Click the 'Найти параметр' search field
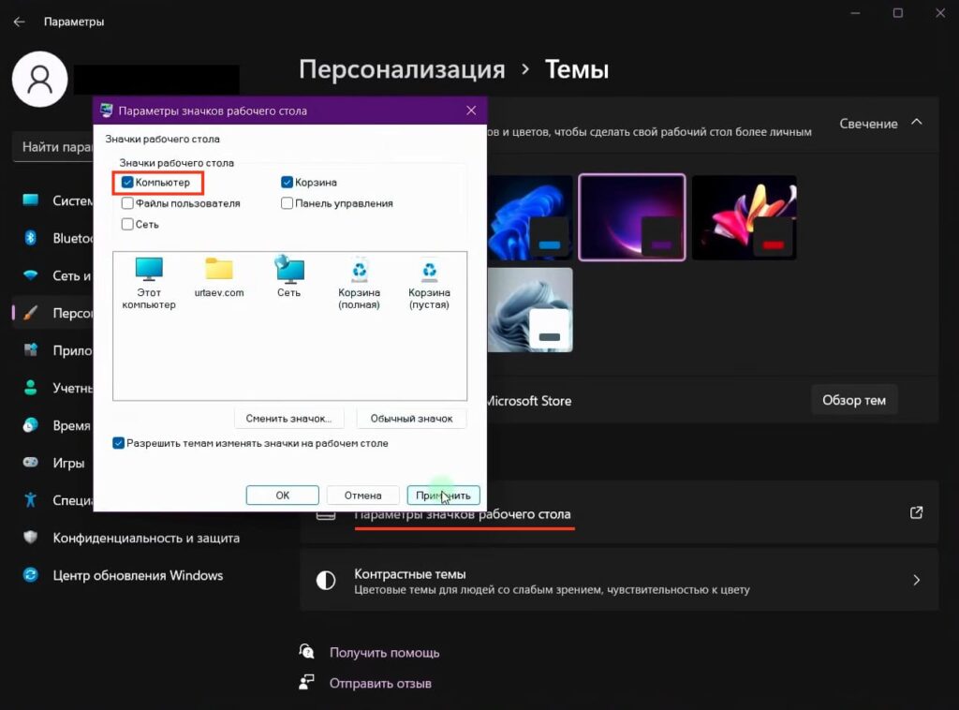 53,147
